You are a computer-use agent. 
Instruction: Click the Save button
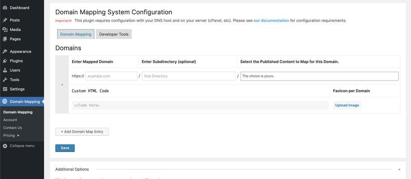[x=65, y=148]
